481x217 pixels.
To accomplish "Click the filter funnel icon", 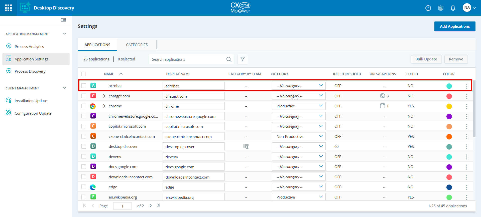I will coord(243,59).
